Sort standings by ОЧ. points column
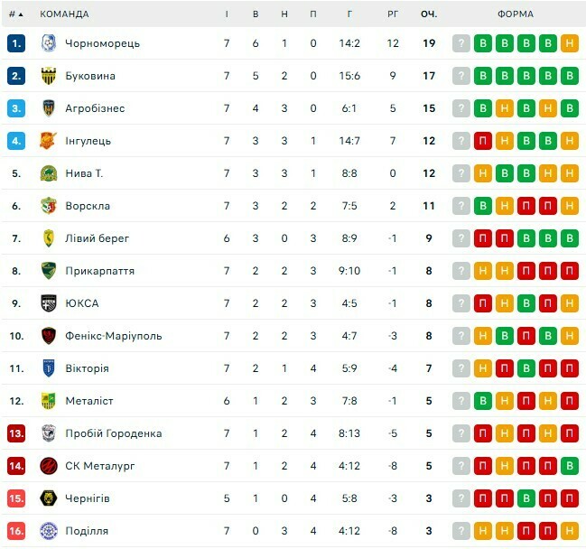The image size is (586, 549). tap(428, 14)
